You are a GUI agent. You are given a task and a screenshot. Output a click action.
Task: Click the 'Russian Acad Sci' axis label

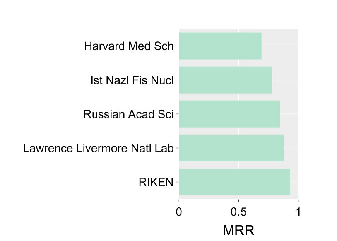tap(128, 114)
